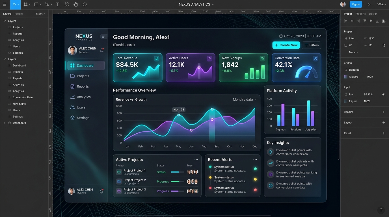Click the align bottom icon
Screen dimensions: 389x217
coord(377,21)
